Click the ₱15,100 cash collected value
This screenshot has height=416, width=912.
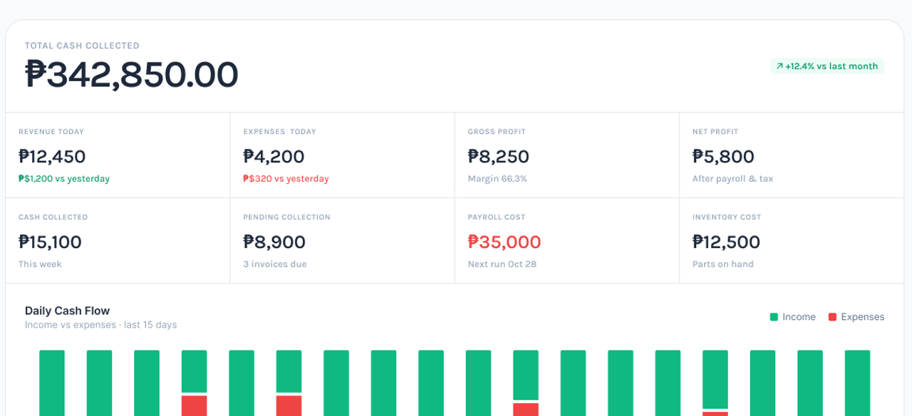(x=50, y=242)
